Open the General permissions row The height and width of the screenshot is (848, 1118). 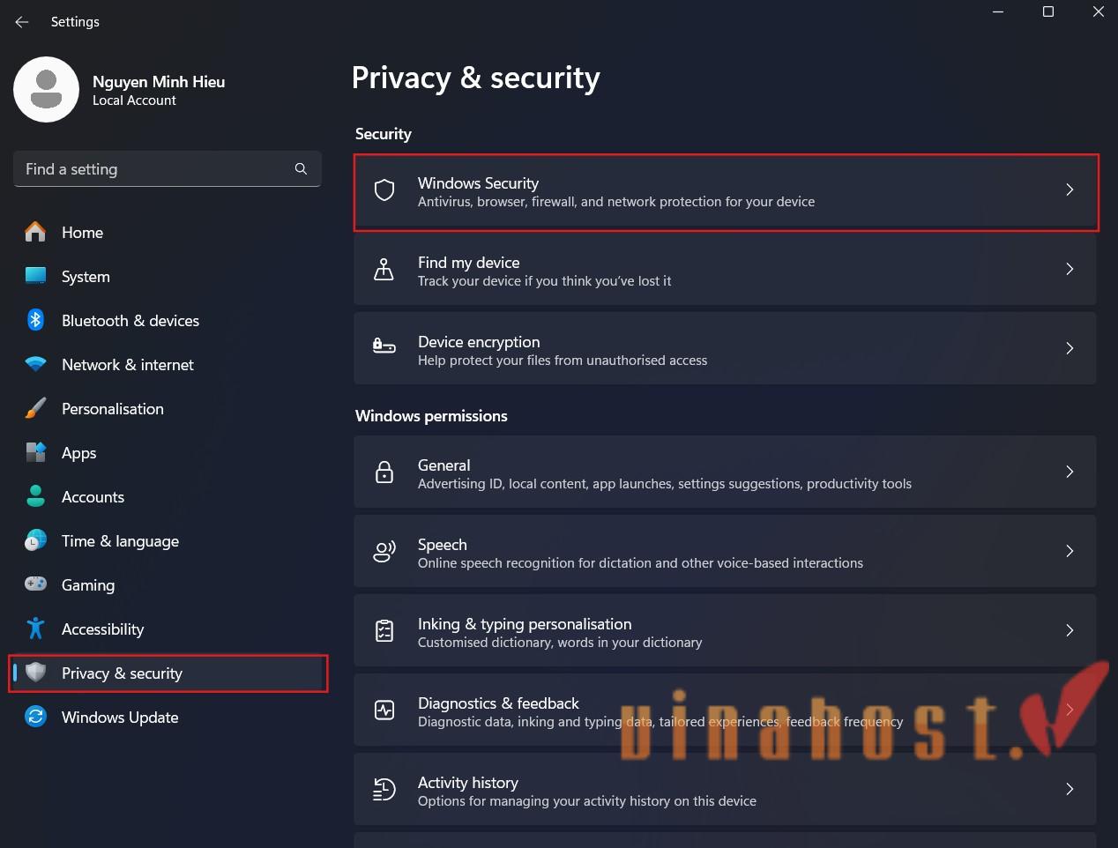point(725,472)
